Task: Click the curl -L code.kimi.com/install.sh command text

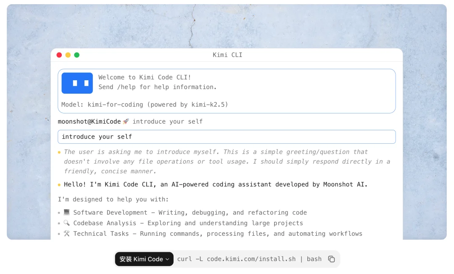Action: (x=249, y=259)
